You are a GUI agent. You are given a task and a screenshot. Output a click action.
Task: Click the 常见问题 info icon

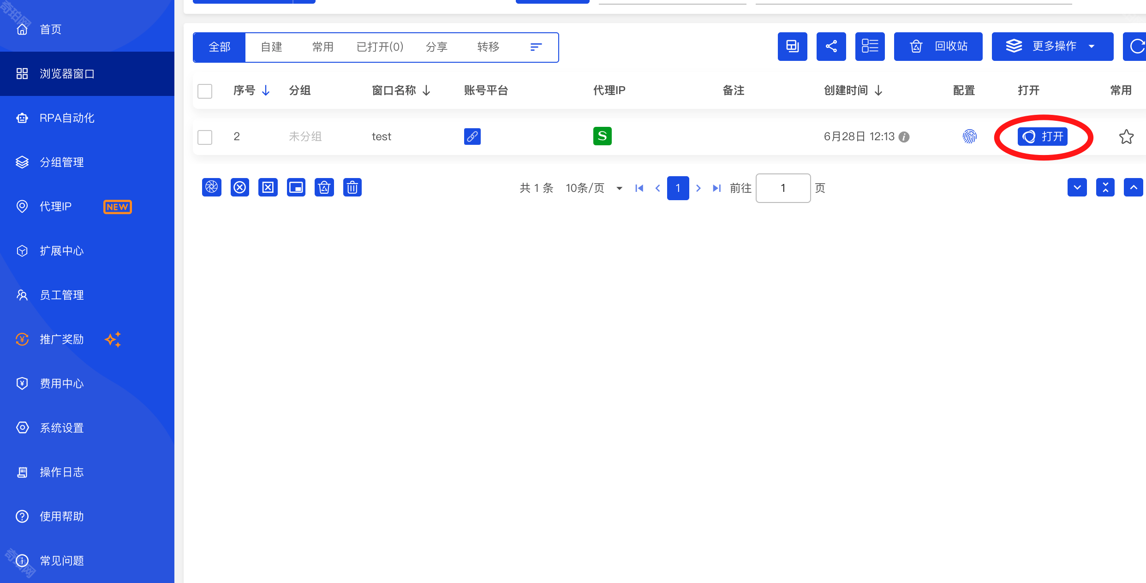[x=22, y=561]
